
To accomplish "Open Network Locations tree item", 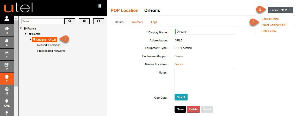I will pyautogui.click(x=49, y=45).
